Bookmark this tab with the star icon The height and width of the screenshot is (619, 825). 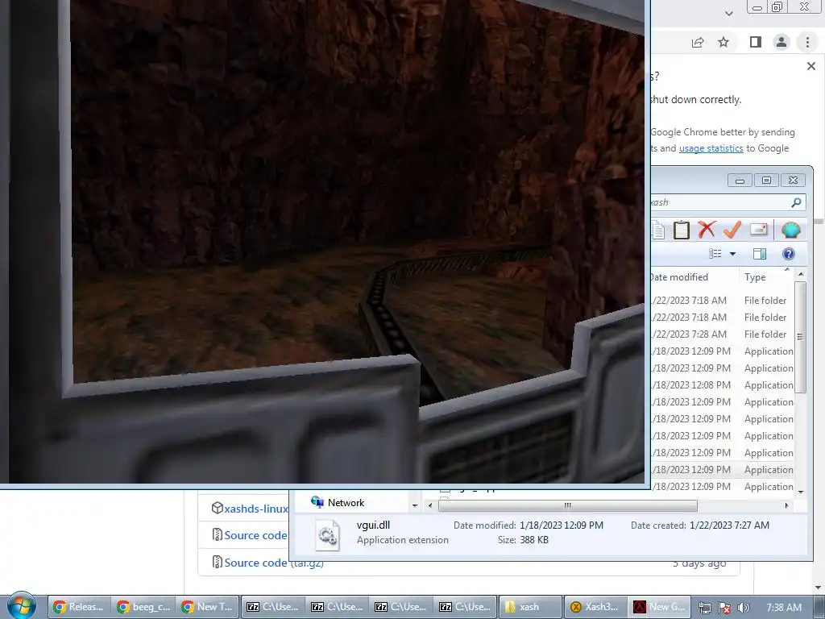[x=723, y=42]
